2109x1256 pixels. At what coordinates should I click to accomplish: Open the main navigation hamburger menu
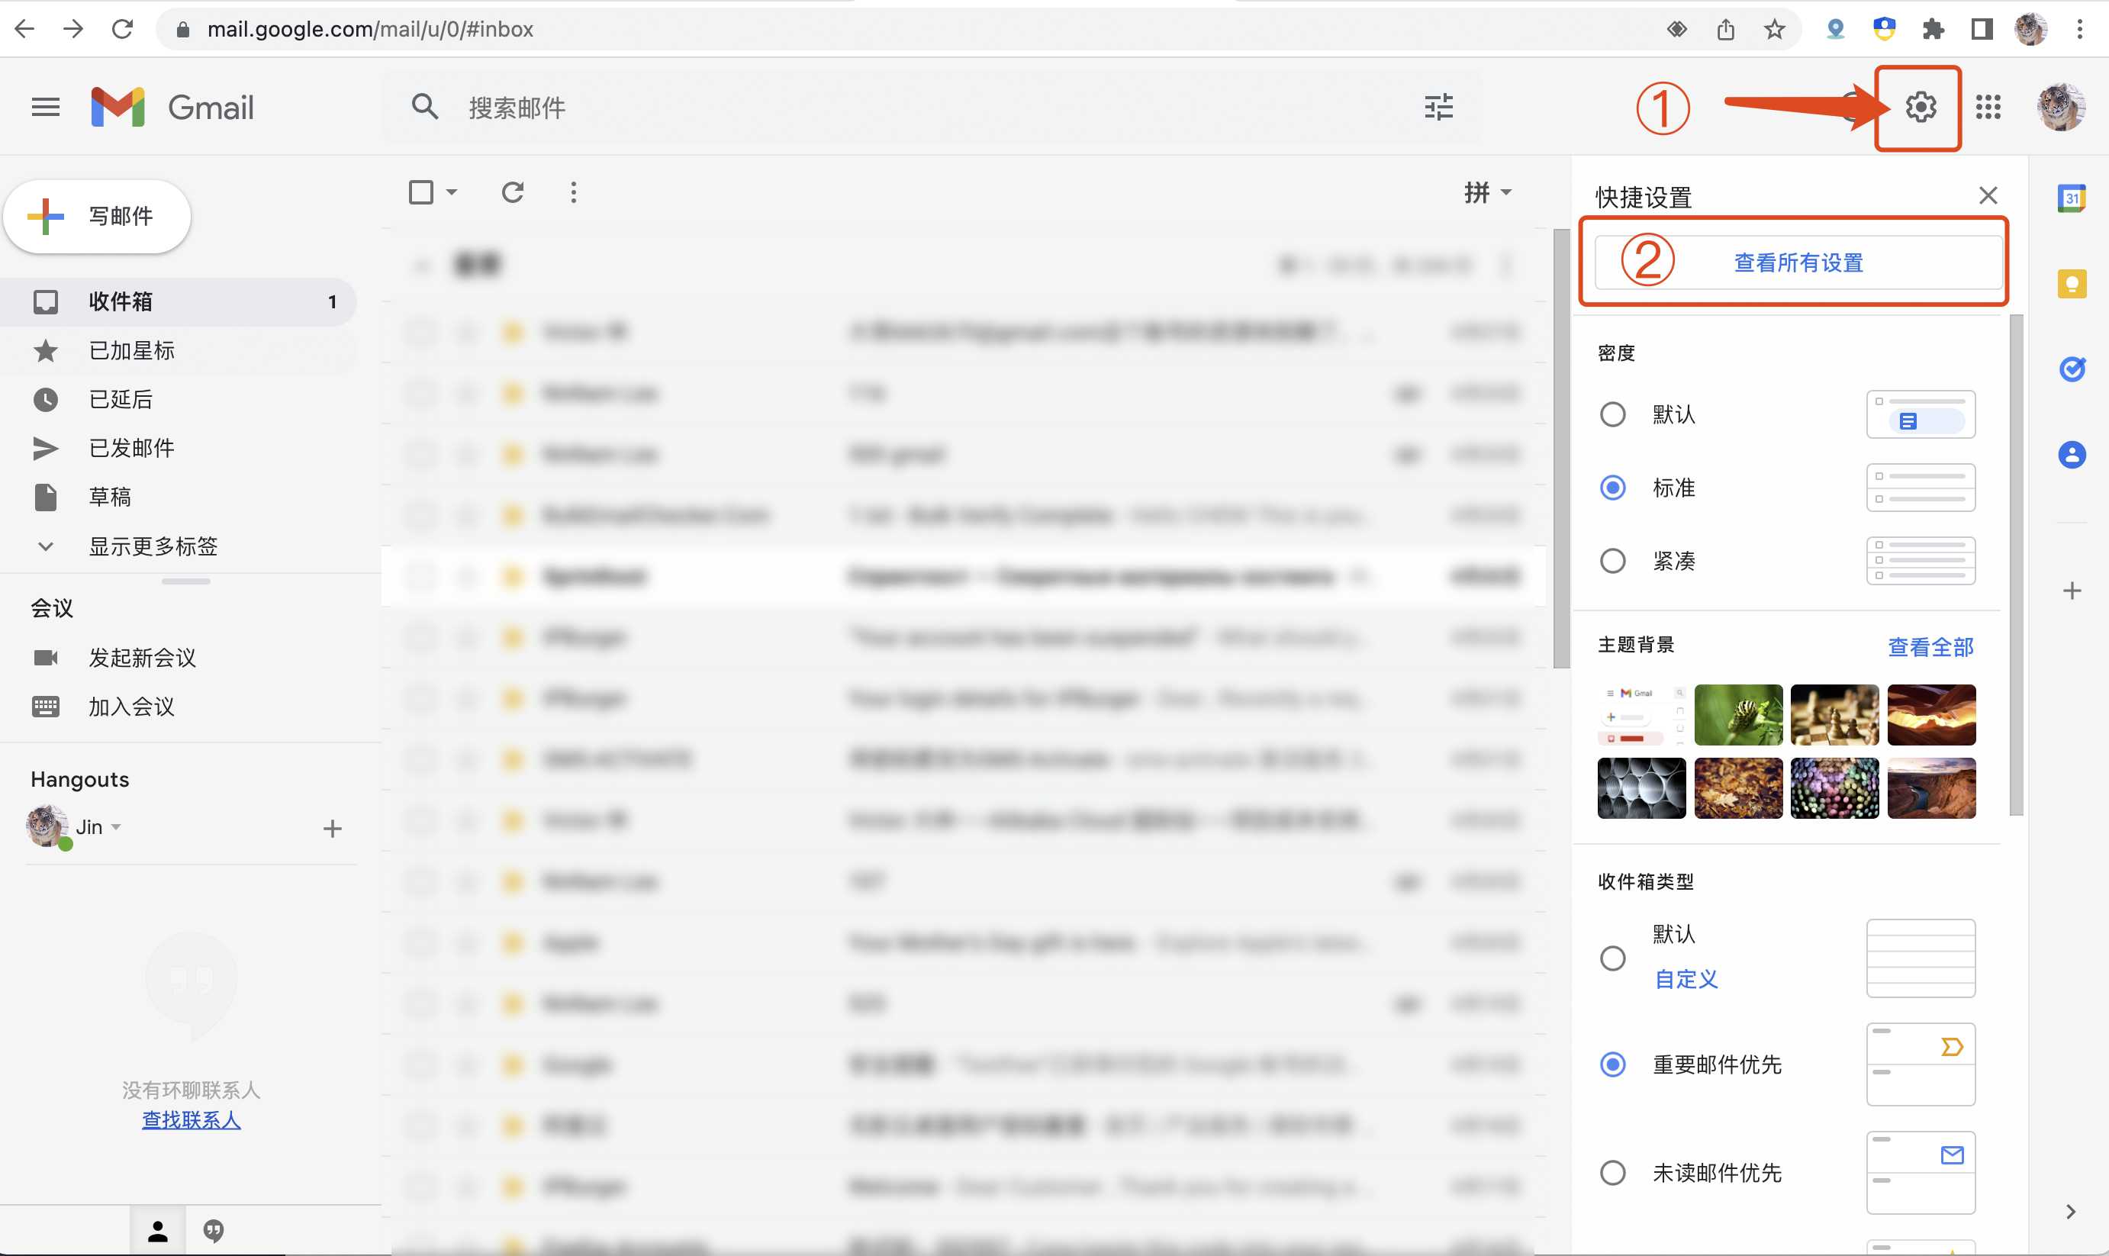coord(45,107)
